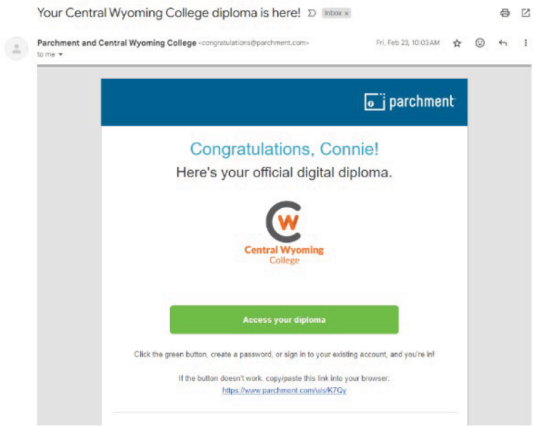540x426 pixels.
Task: Print this email using the printer icon
Action: click(505, 13)
